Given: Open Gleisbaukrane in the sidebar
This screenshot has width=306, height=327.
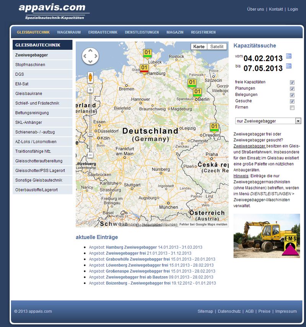Looking at the screenshot, I should 42,94.
